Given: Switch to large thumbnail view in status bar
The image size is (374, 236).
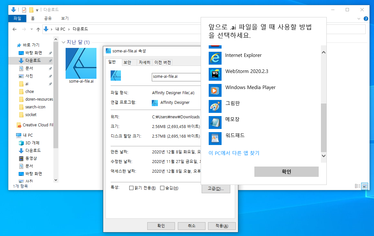Looking at the screenshot, I should [365, 186].
